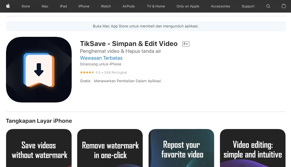Image resolution: width=291 pixels, height=167 pixels.
Task: Open the search magnifier icon
Action: pos(268,6)
